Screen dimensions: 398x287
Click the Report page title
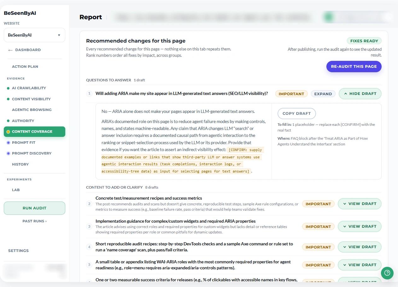91,17
